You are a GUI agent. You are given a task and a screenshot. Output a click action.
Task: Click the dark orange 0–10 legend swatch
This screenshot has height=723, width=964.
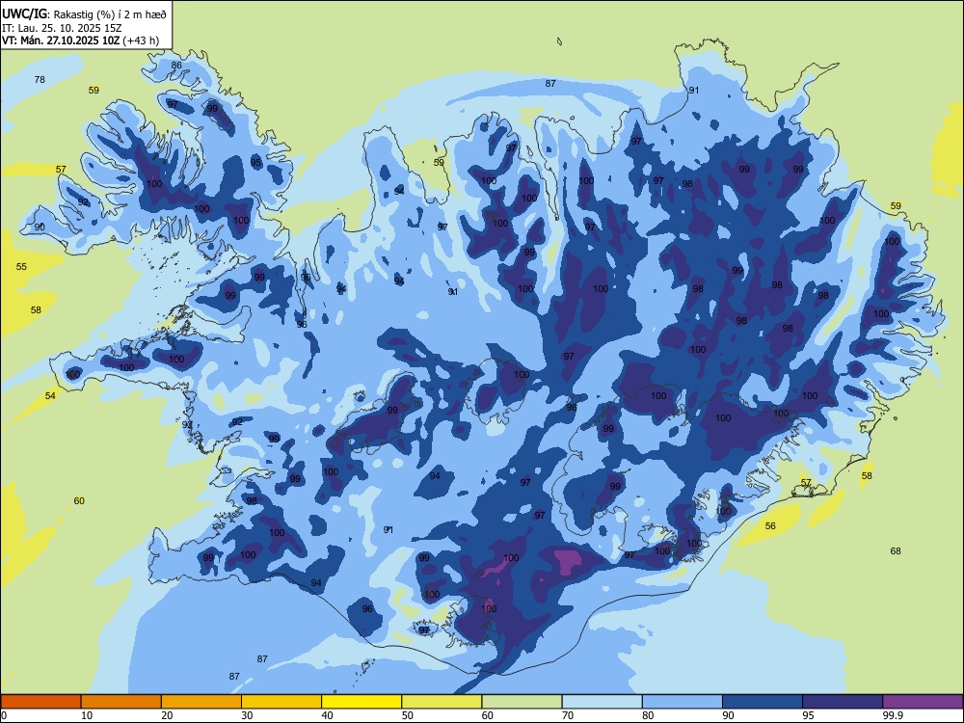(40, 702)
